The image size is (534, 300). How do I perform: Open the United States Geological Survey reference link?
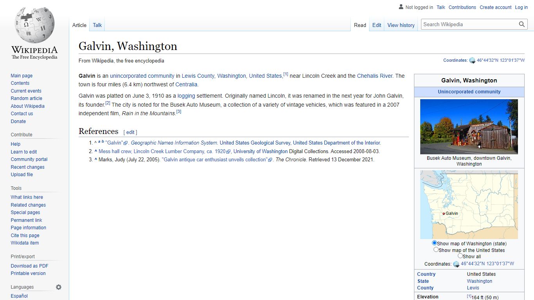pyautogui.click(x=255, y=143)
